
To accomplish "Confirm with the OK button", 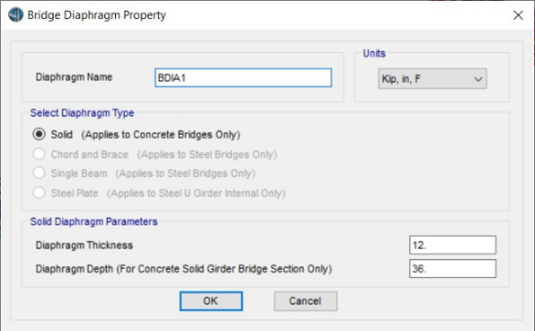I will [x=211, y=301].
